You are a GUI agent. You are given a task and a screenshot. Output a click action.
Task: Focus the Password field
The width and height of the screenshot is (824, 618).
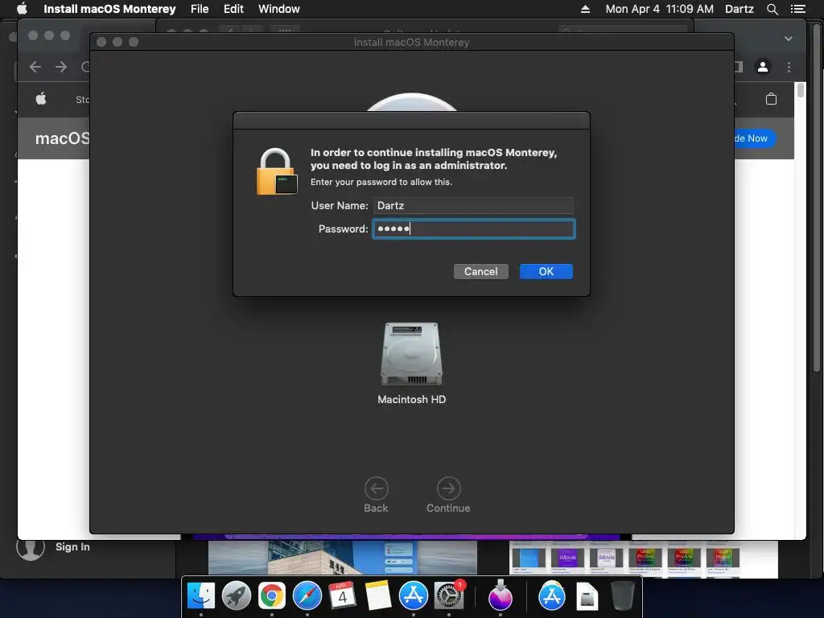point(473,229)
